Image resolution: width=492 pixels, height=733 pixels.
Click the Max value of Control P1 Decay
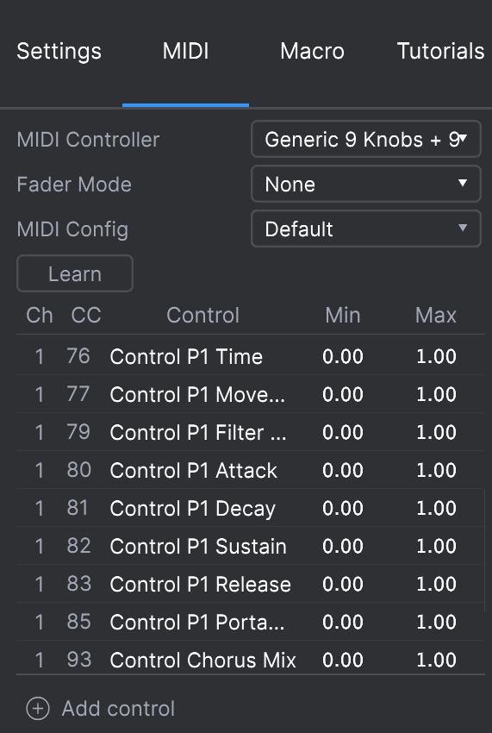pos(436,508)
